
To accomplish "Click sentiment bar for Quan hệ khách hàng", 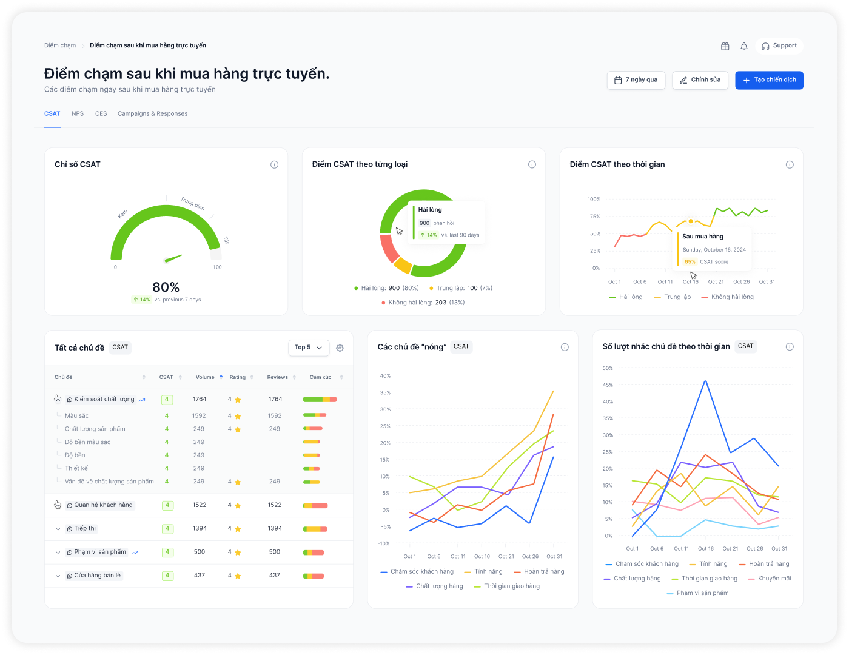I will 315,505.
